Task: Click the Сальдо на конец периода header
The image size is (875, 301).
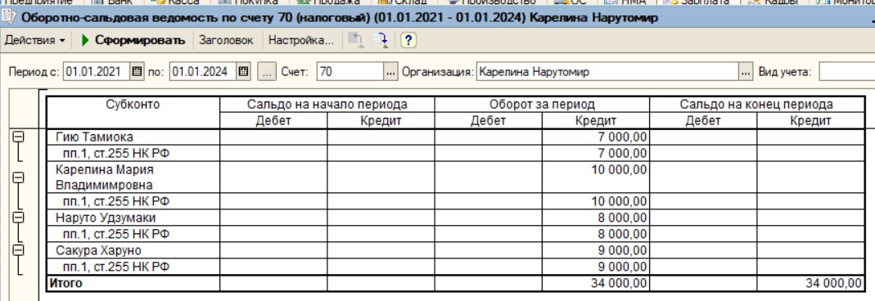Action: click(756, 104)
